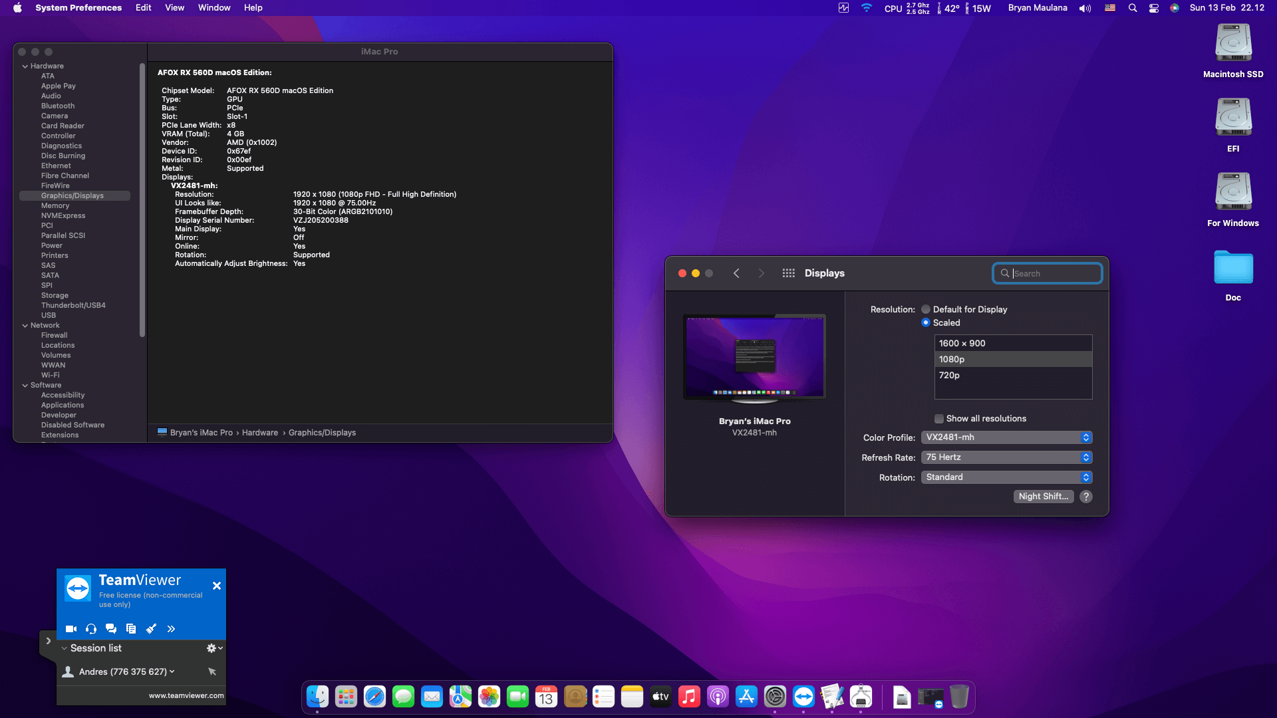This screenshot has height=718, width=1277.
Task: Open Calendar app in the Dock
Action: coord(546,697)
